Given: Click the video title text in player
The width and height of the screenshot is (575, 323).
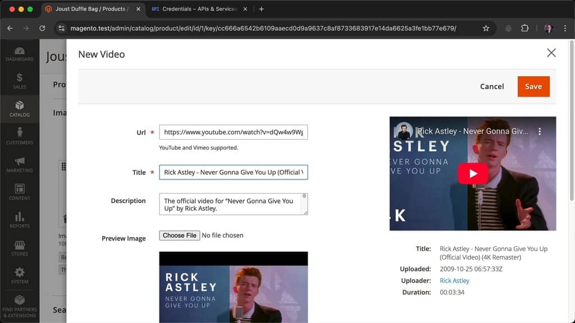Looking at the screenshot, I should coord(473,131).
